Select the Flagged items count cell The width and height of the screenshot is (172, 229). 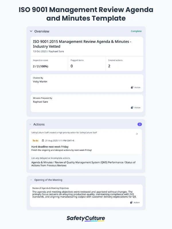tap(87, 64)
